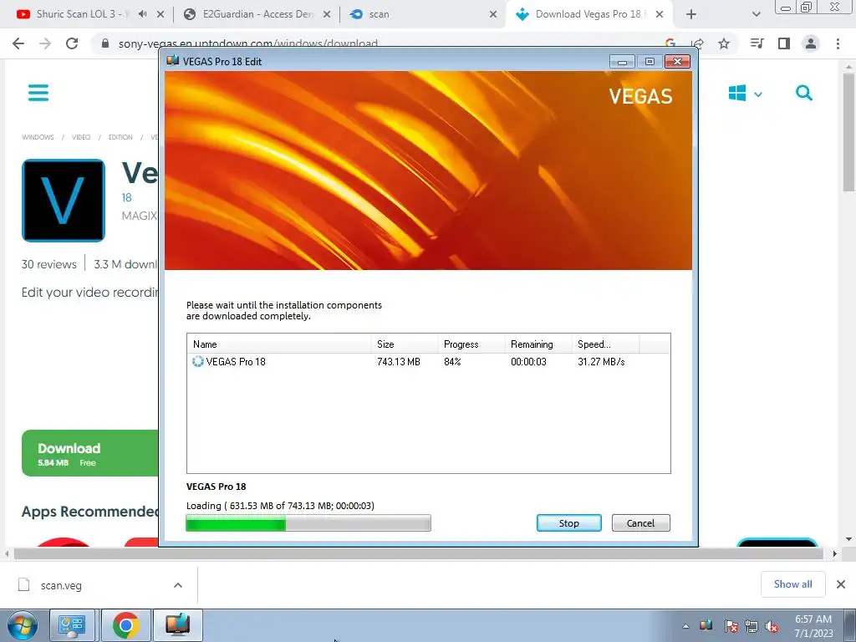Close the E2Guardian tab
Image resolution: width=856 pixels, height=642 pixels.
click(327, 14)
